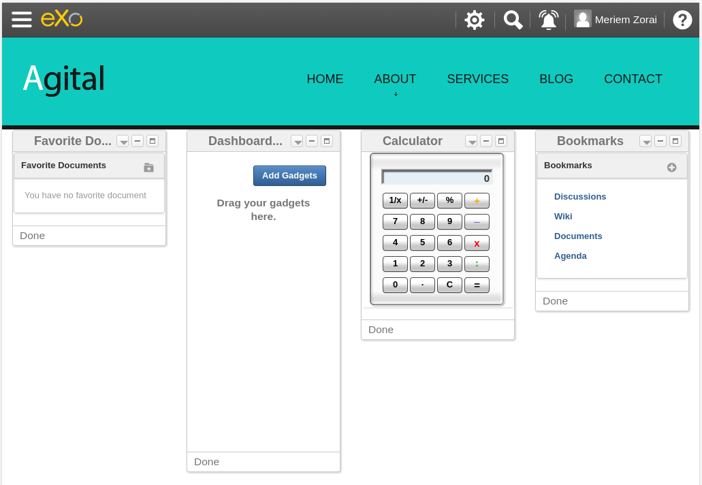Viewport: 702px width, 485px height.
Task: Click the add bookmark plus icon
Action: click(x=671, y=168)
